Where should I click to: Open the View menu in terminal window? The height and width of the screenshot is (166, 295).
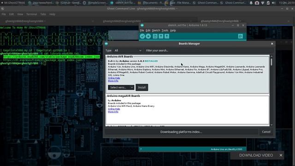click(x=20, y=14)
